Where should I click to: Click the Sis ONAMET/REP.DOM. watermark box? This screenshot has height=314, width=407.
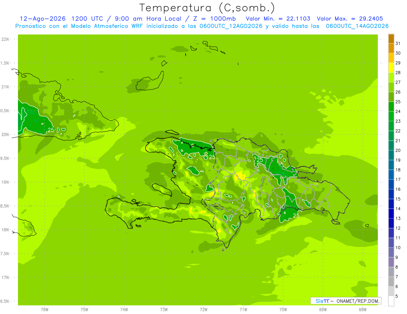pos(346,301)
